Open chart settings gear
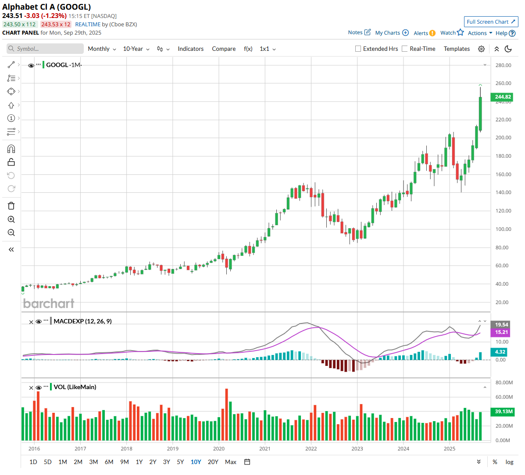This screenshot has height=475, width=525. pos(481,49)
